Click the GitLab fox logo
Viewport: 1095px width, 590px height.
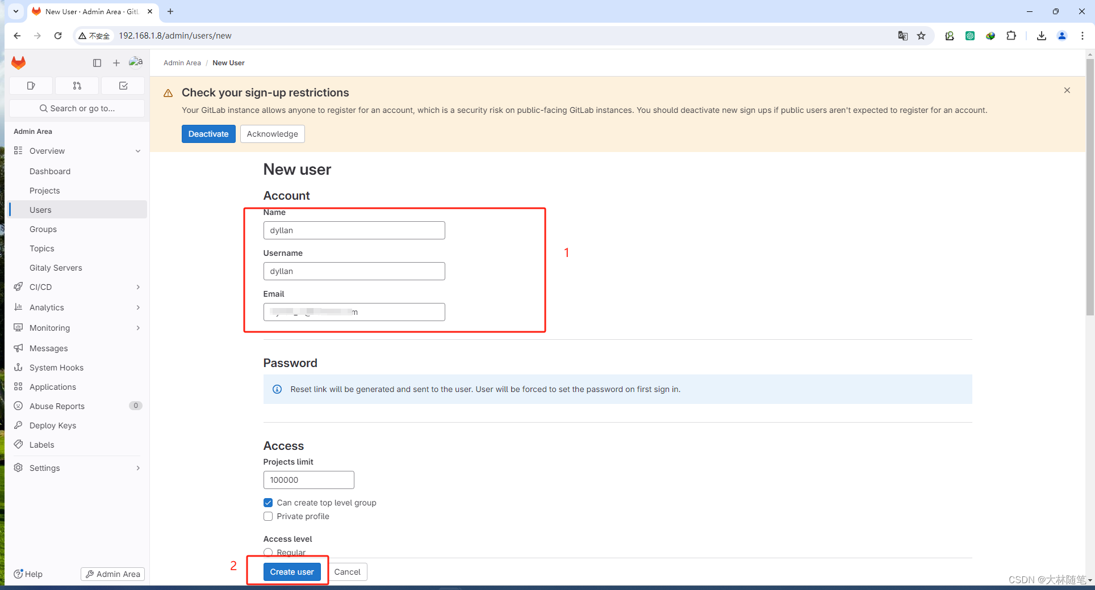[18, 62]
